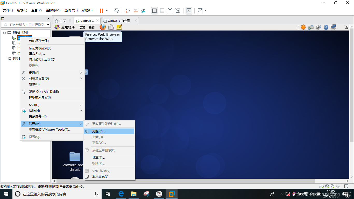The image size is (354, 199).
Task: Open the stretch display dropdown arrow
Action: pos(206,11)
